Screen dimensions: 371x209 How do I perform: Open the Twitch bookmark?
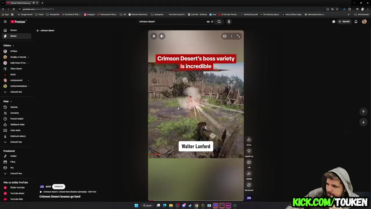point(39,15)
